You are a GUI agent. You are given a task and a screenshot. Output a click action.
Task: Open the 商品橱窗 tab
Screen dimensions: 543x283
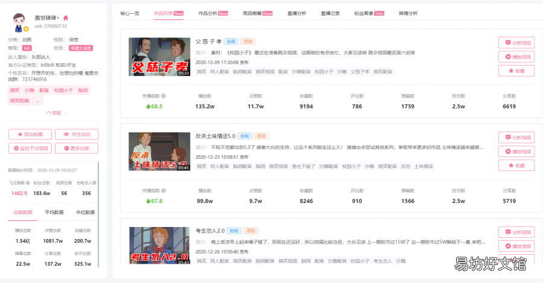click(258, 13)
